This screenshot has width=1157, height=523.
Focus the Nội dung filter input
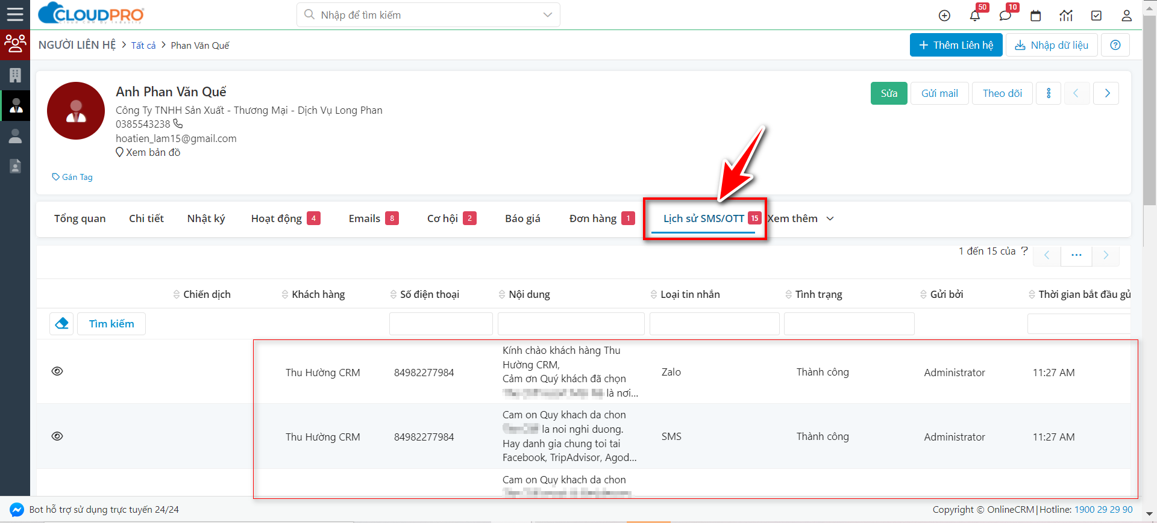coord(571,324)
